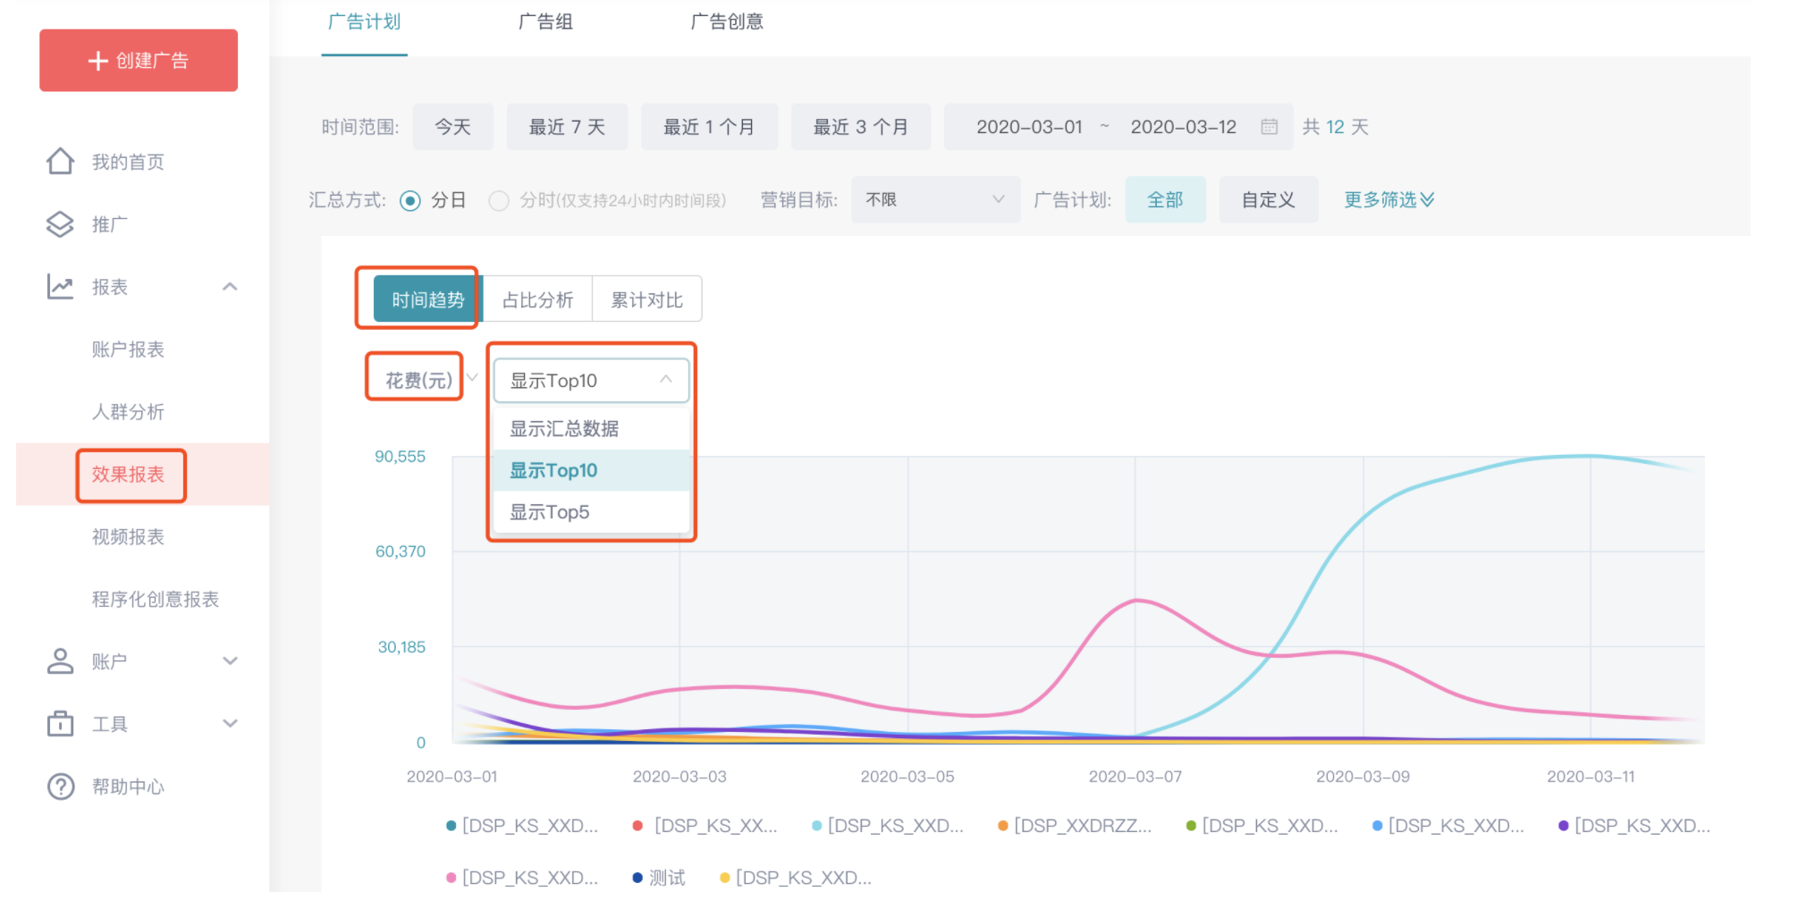Open 更多筛选 for extra filters
This screenshot has height=917, width=1806.
1386,199
